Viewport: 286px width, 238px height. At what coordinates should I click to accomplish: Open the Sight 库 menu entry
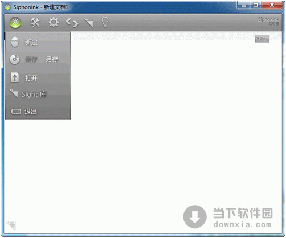pyautogui.click(x=34, y=95)
